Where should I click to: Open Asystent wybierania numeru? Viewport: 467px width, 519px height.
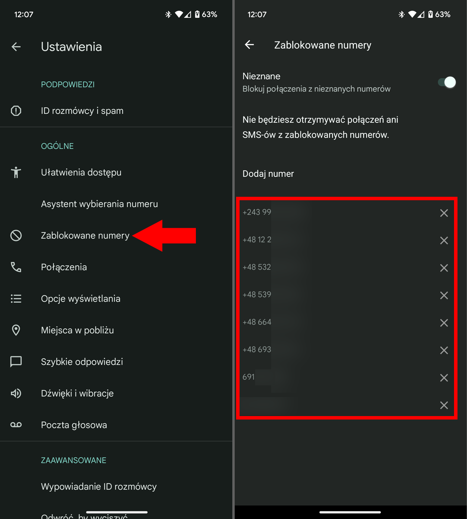coord(99,204)
